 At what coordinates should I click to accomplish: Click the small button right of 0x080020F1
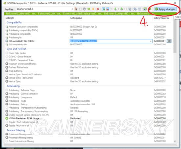(169, 41)
